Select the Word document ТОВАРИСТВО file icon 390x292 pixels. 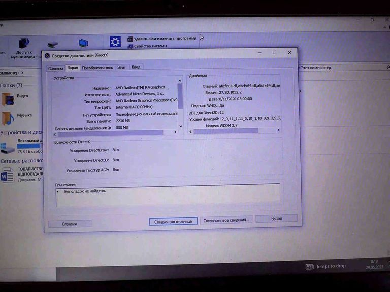[x=8, y=175]
